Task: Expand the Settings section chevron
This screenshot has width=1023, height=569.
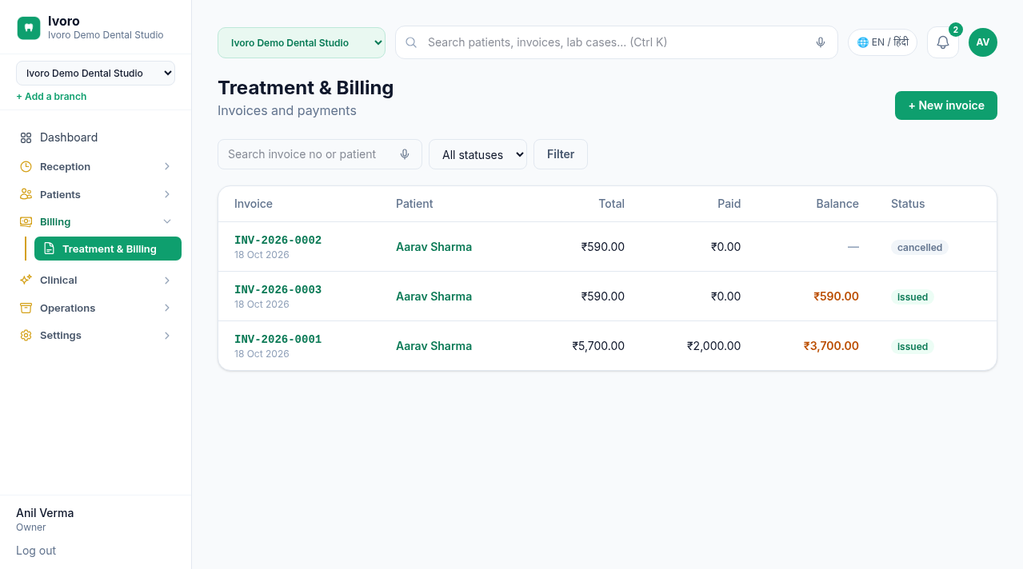Action: 167,335
